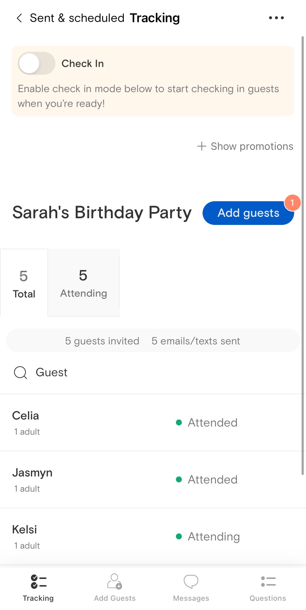
Task: Open Celia's guest row
Action: click(153, 422)
